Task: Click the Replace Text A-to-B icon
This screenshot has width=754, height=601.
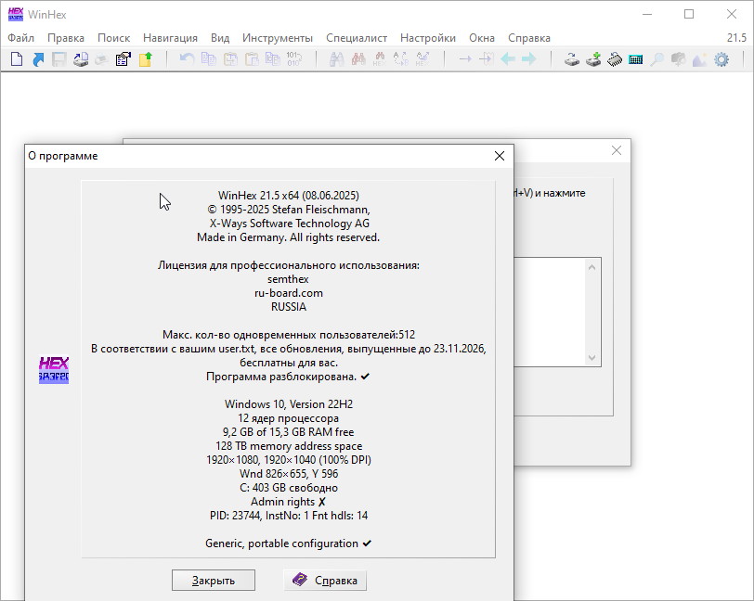Action: pos(400,59)
